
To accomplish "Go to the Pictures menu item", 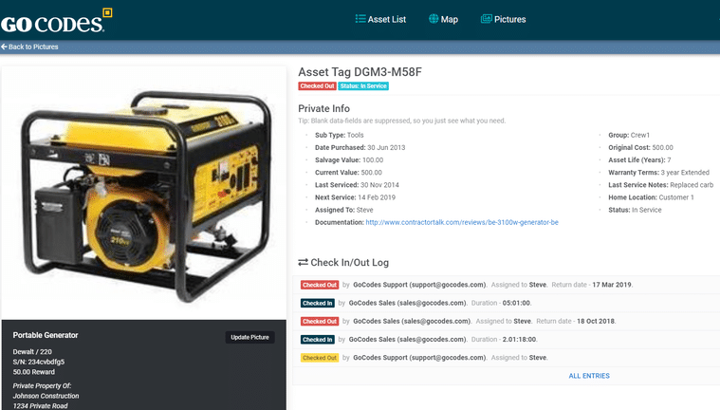I will pyautogui.click(x=509, y=19).
